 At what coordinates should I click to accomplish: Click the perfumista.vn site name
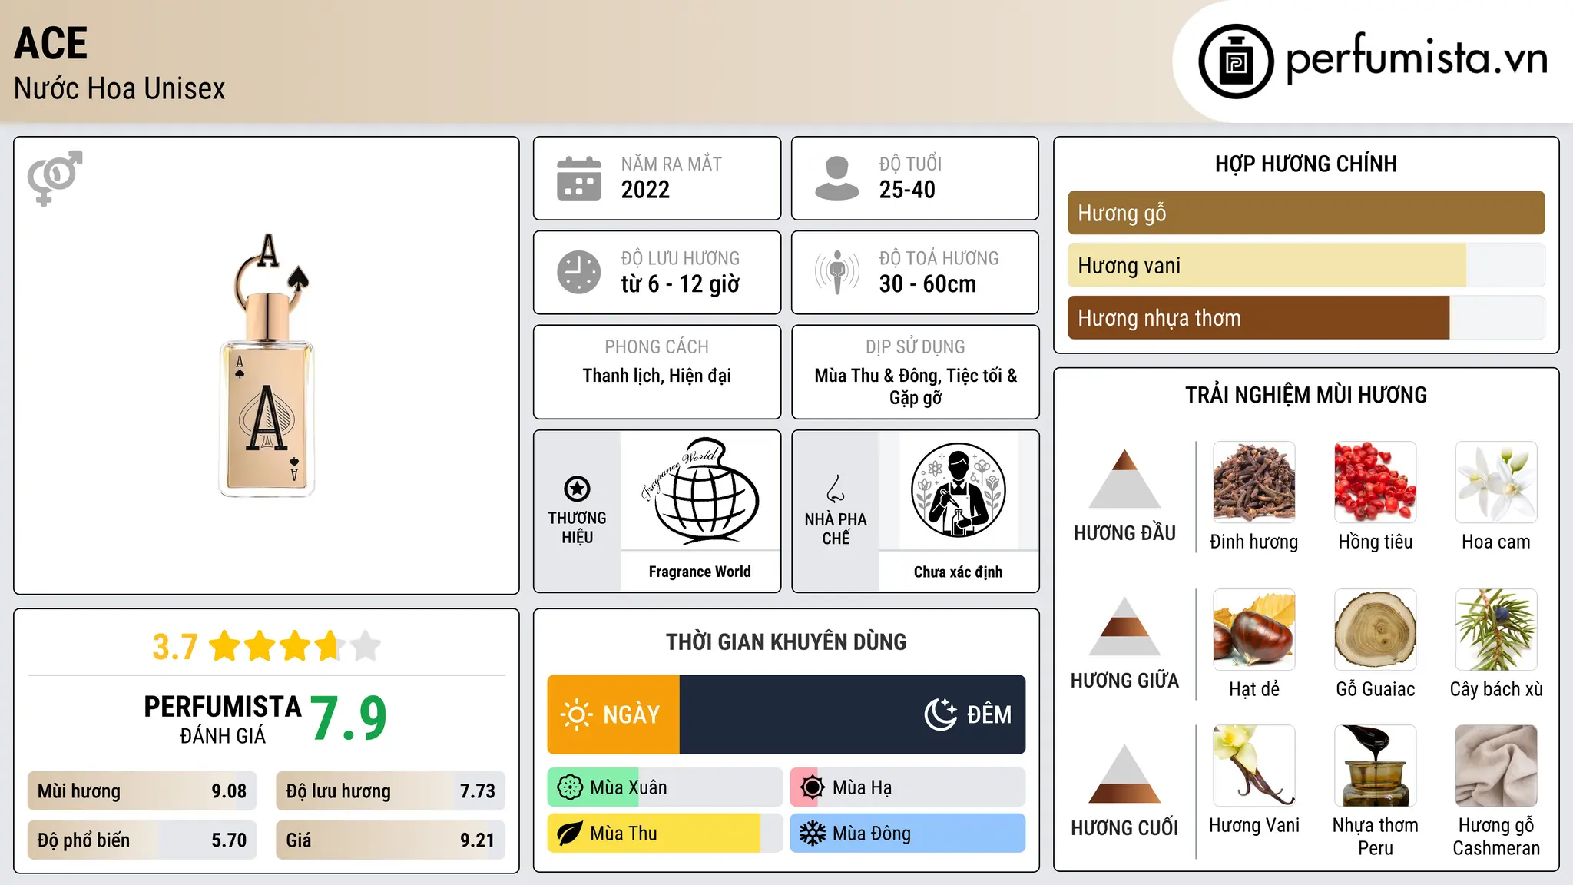(1417, 59)
